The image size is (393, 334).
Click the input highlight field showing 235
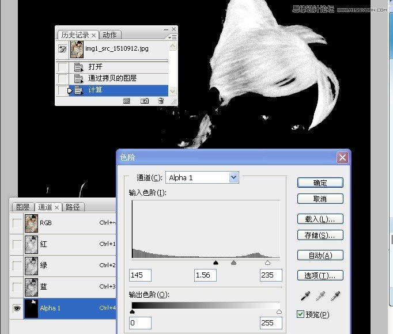tap(271, 275)
